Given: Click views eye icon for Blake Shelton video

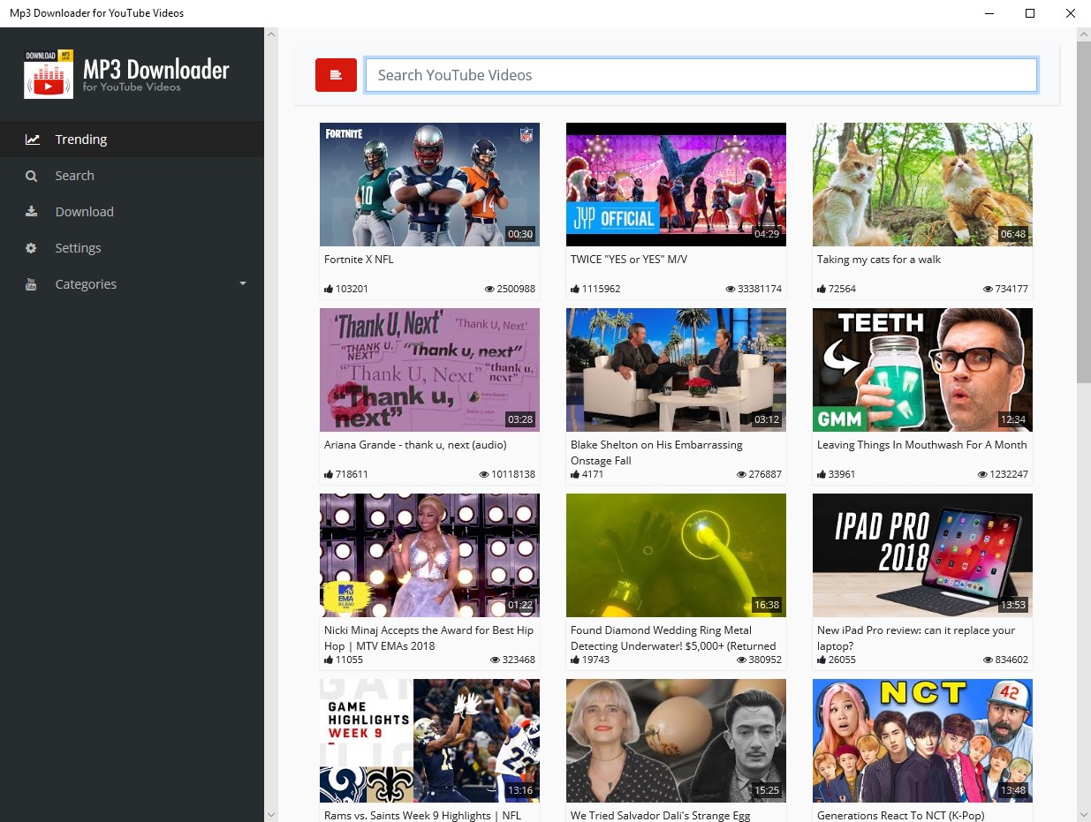Looking at the screenshot, I should point(741,474).
